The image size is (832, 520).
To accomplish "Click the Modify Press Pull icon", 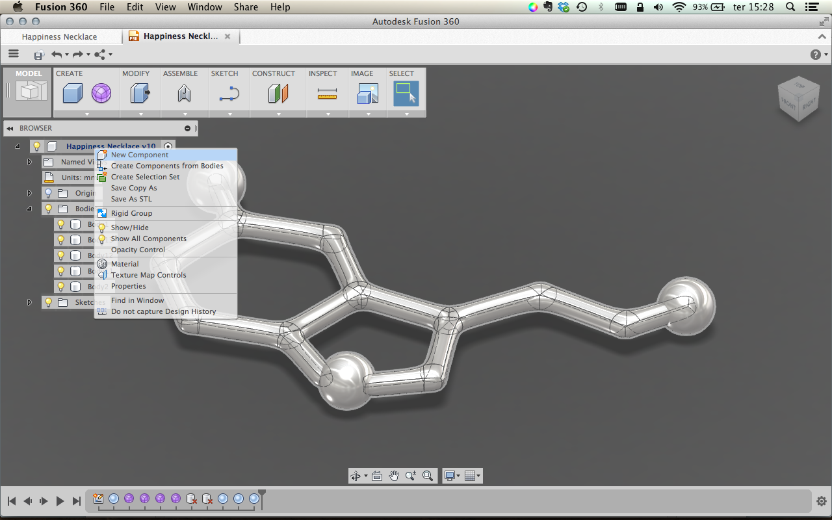I will (x=140, y=94).
